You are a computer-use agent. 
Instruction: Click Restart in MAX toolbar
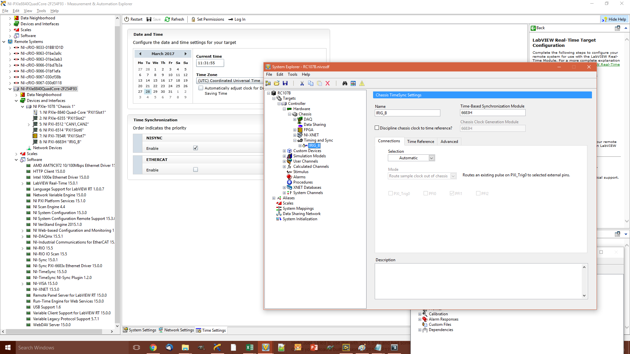[x=133, y=19]
